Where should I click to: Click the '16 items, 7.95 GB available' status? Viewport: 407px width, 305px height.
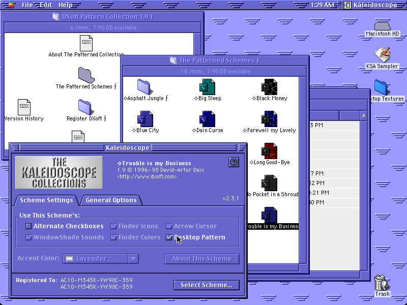[216, 71]
